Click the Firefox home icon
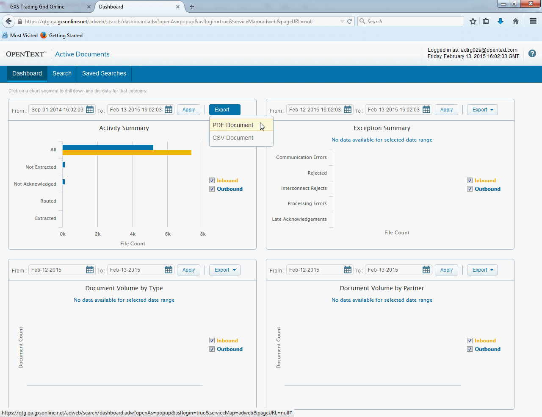 point(515,22)
